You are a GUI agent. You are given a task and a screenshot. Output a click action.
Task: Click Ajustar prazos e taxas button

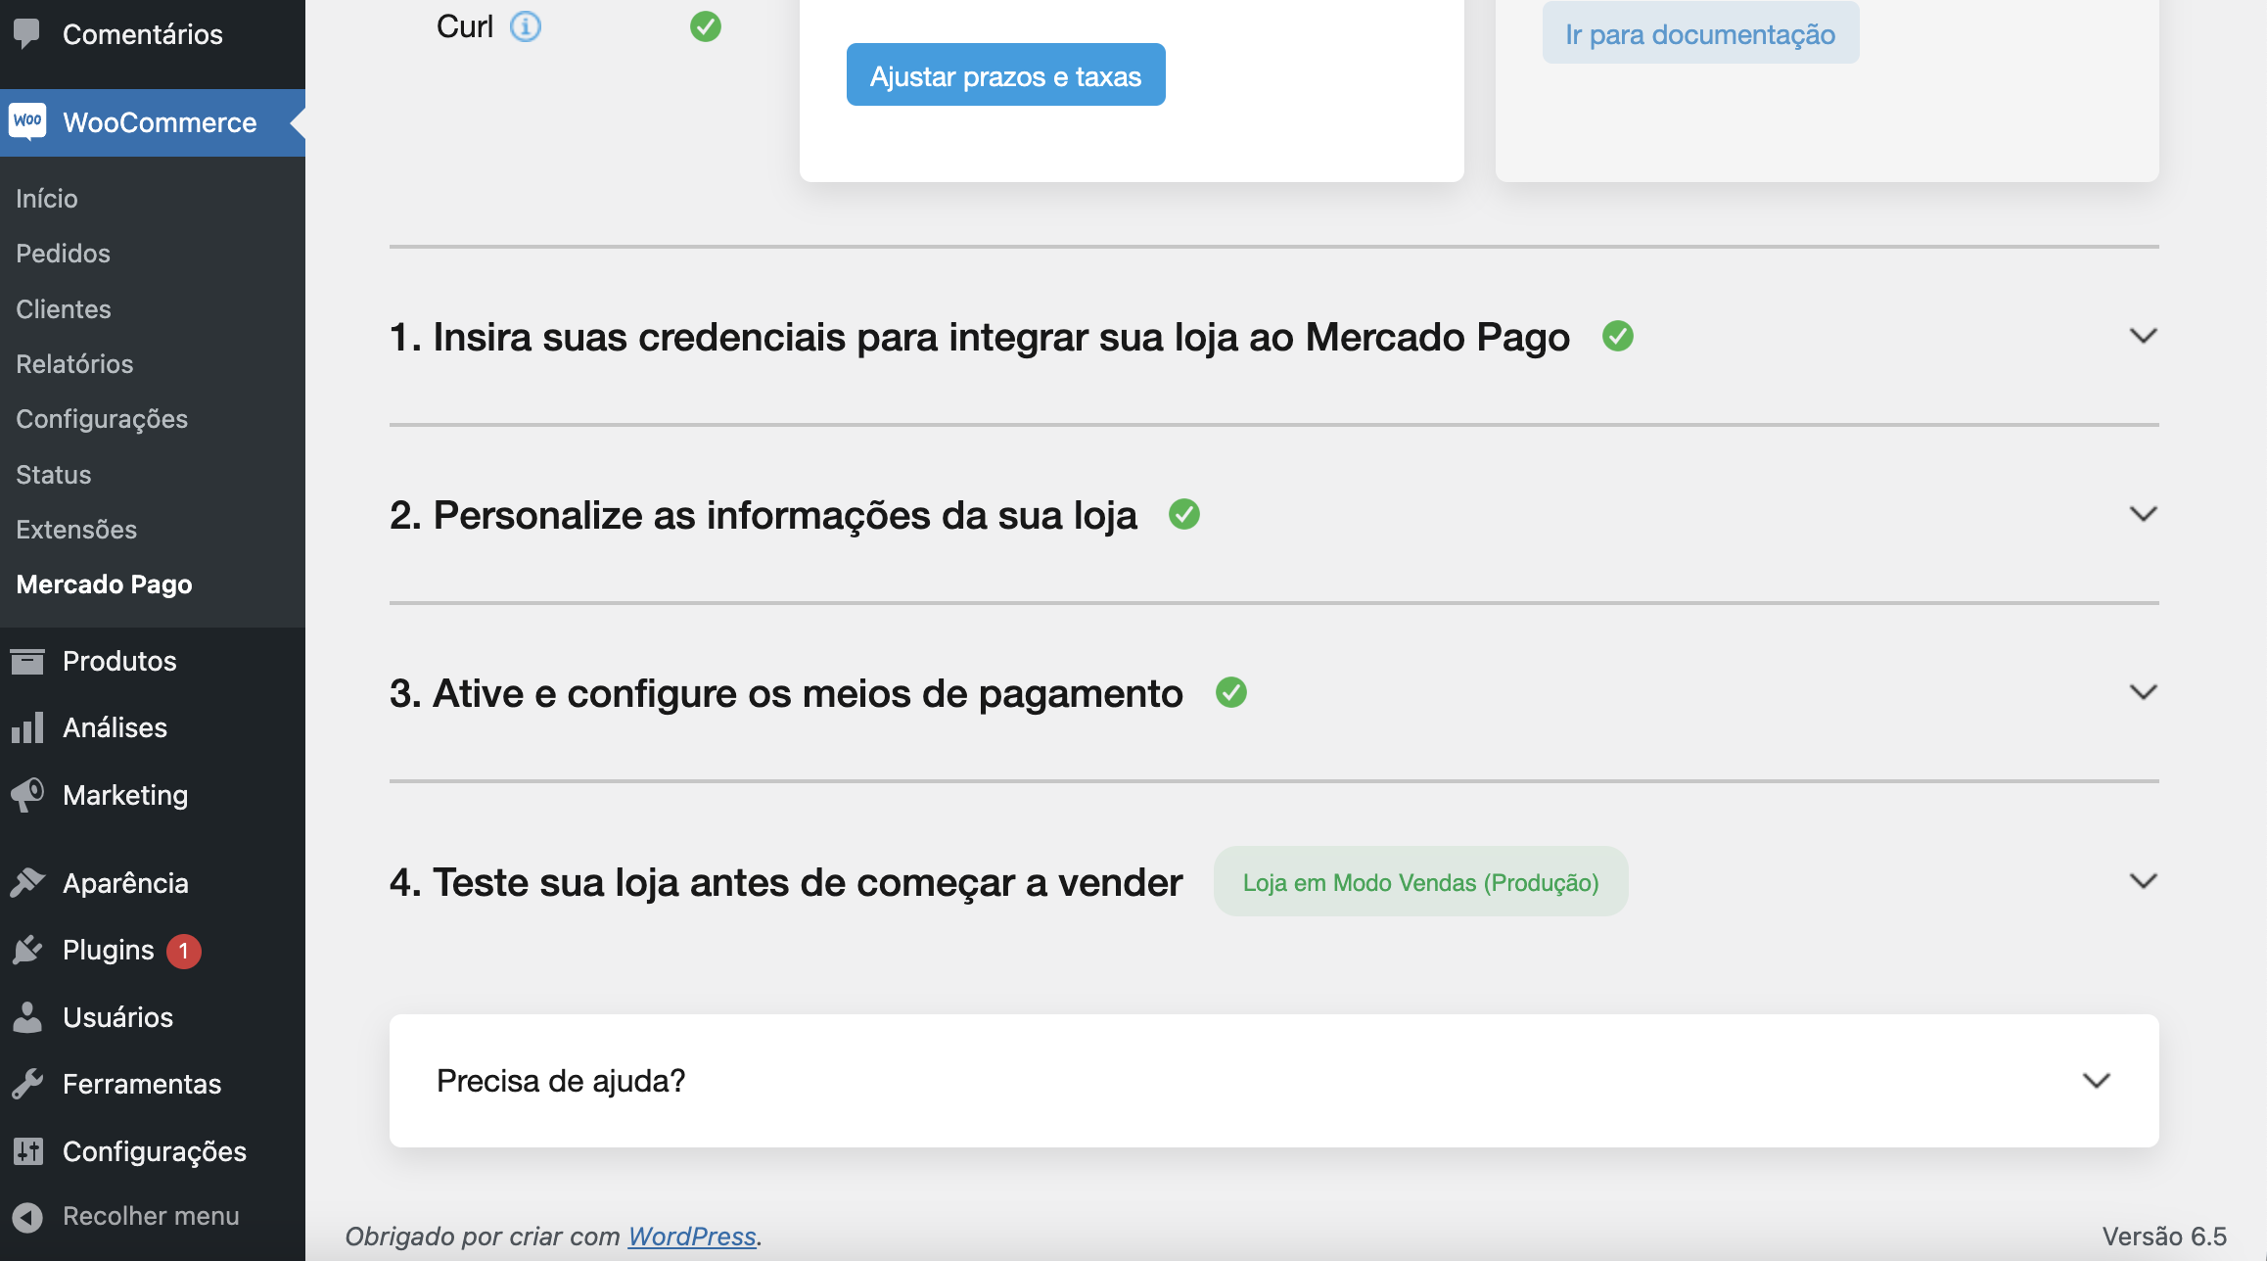pos(1005,74)
